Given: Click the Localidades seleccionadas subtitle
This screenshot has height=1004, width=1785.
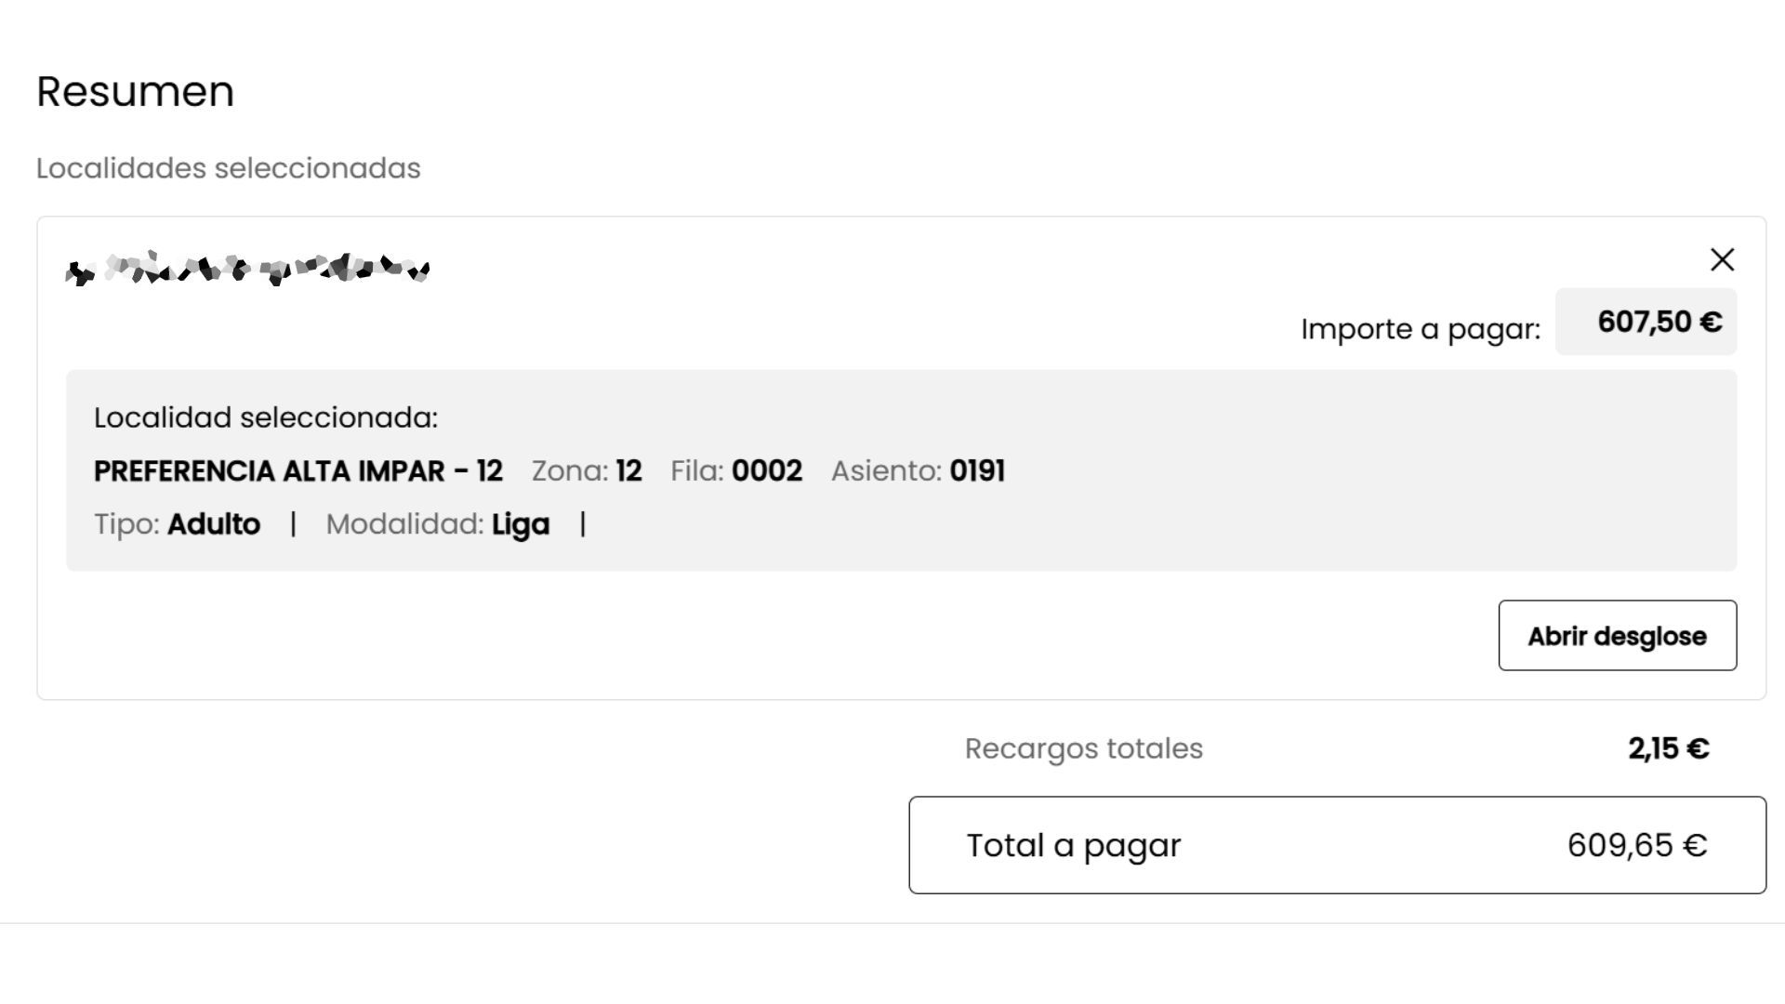Looking at the screenshot, I should coord(229,168).
